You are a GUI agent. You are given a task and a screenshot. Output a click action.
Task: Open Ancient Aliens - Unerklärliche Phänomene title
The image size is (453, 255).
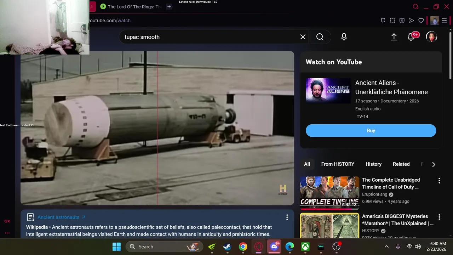click(391, 87)
